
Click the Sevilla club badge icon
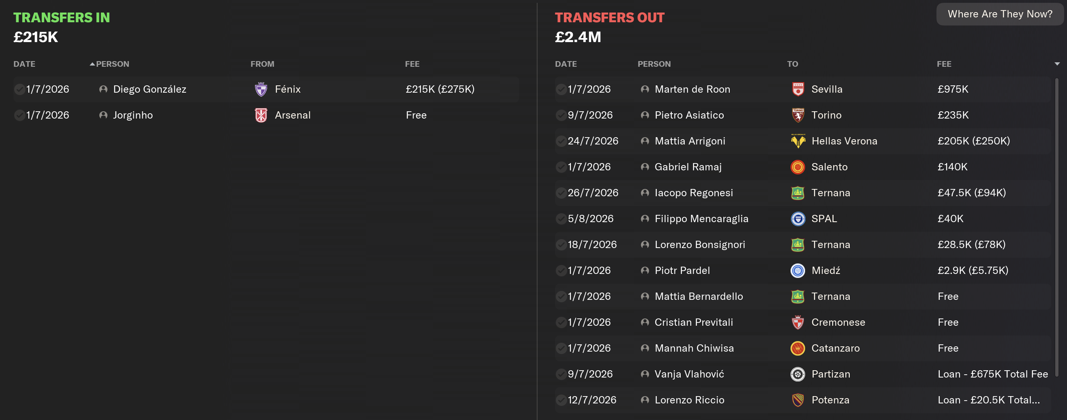(x=798, y=89)
